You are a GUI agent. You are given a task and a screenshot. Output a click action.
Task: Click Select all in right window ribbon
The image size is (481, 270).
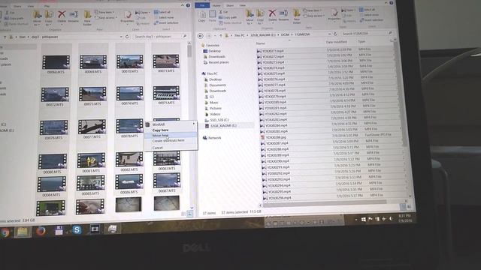368,10
